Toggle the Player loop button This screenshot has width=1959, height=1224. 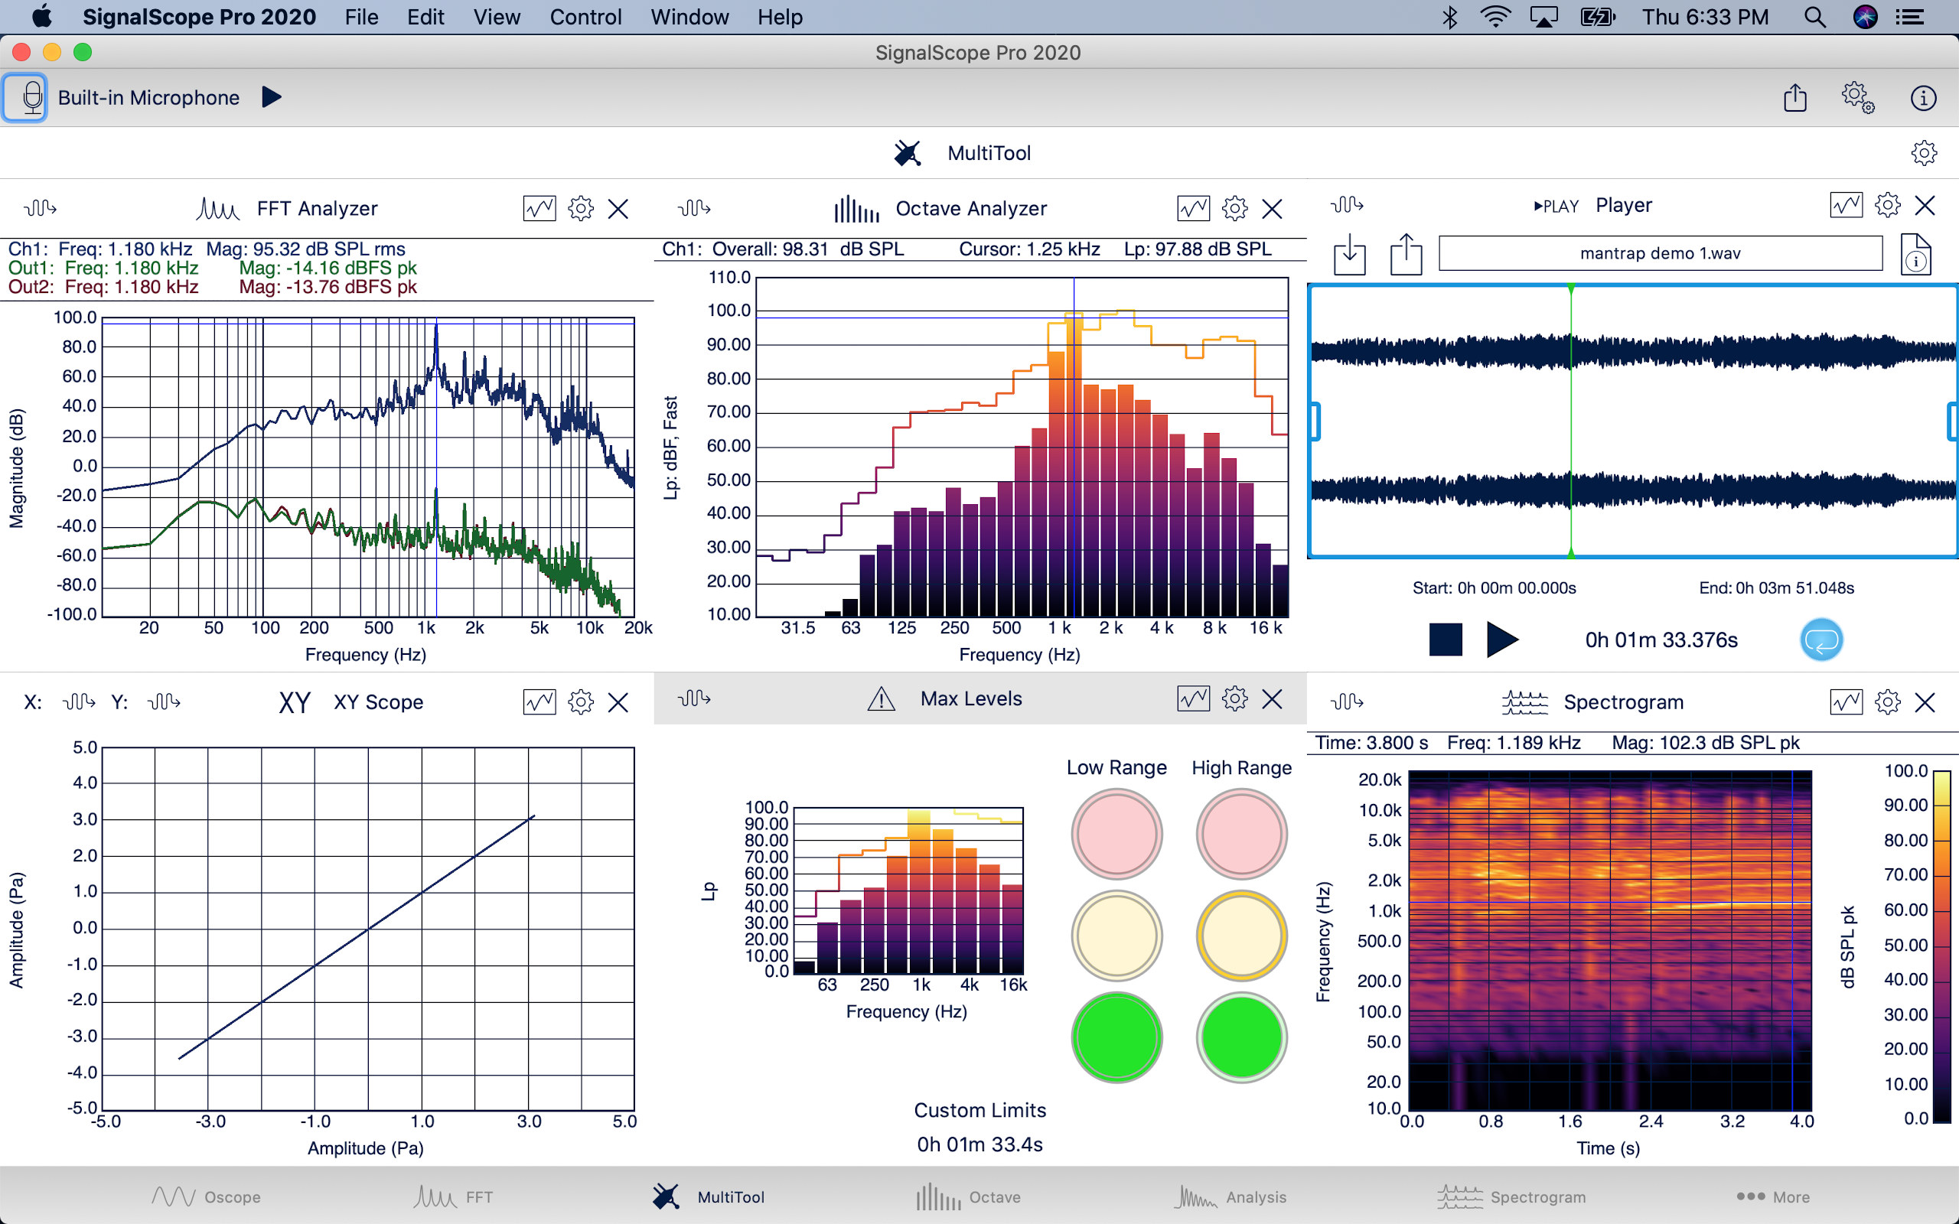click(1821, 640)
